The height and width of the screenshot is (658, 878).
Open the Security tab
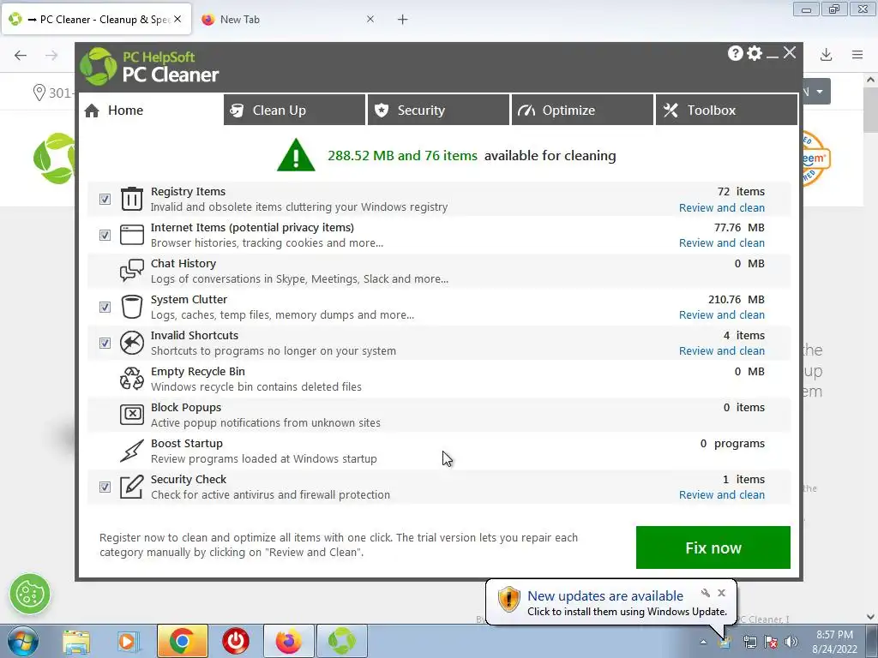[x=438, y=111]
